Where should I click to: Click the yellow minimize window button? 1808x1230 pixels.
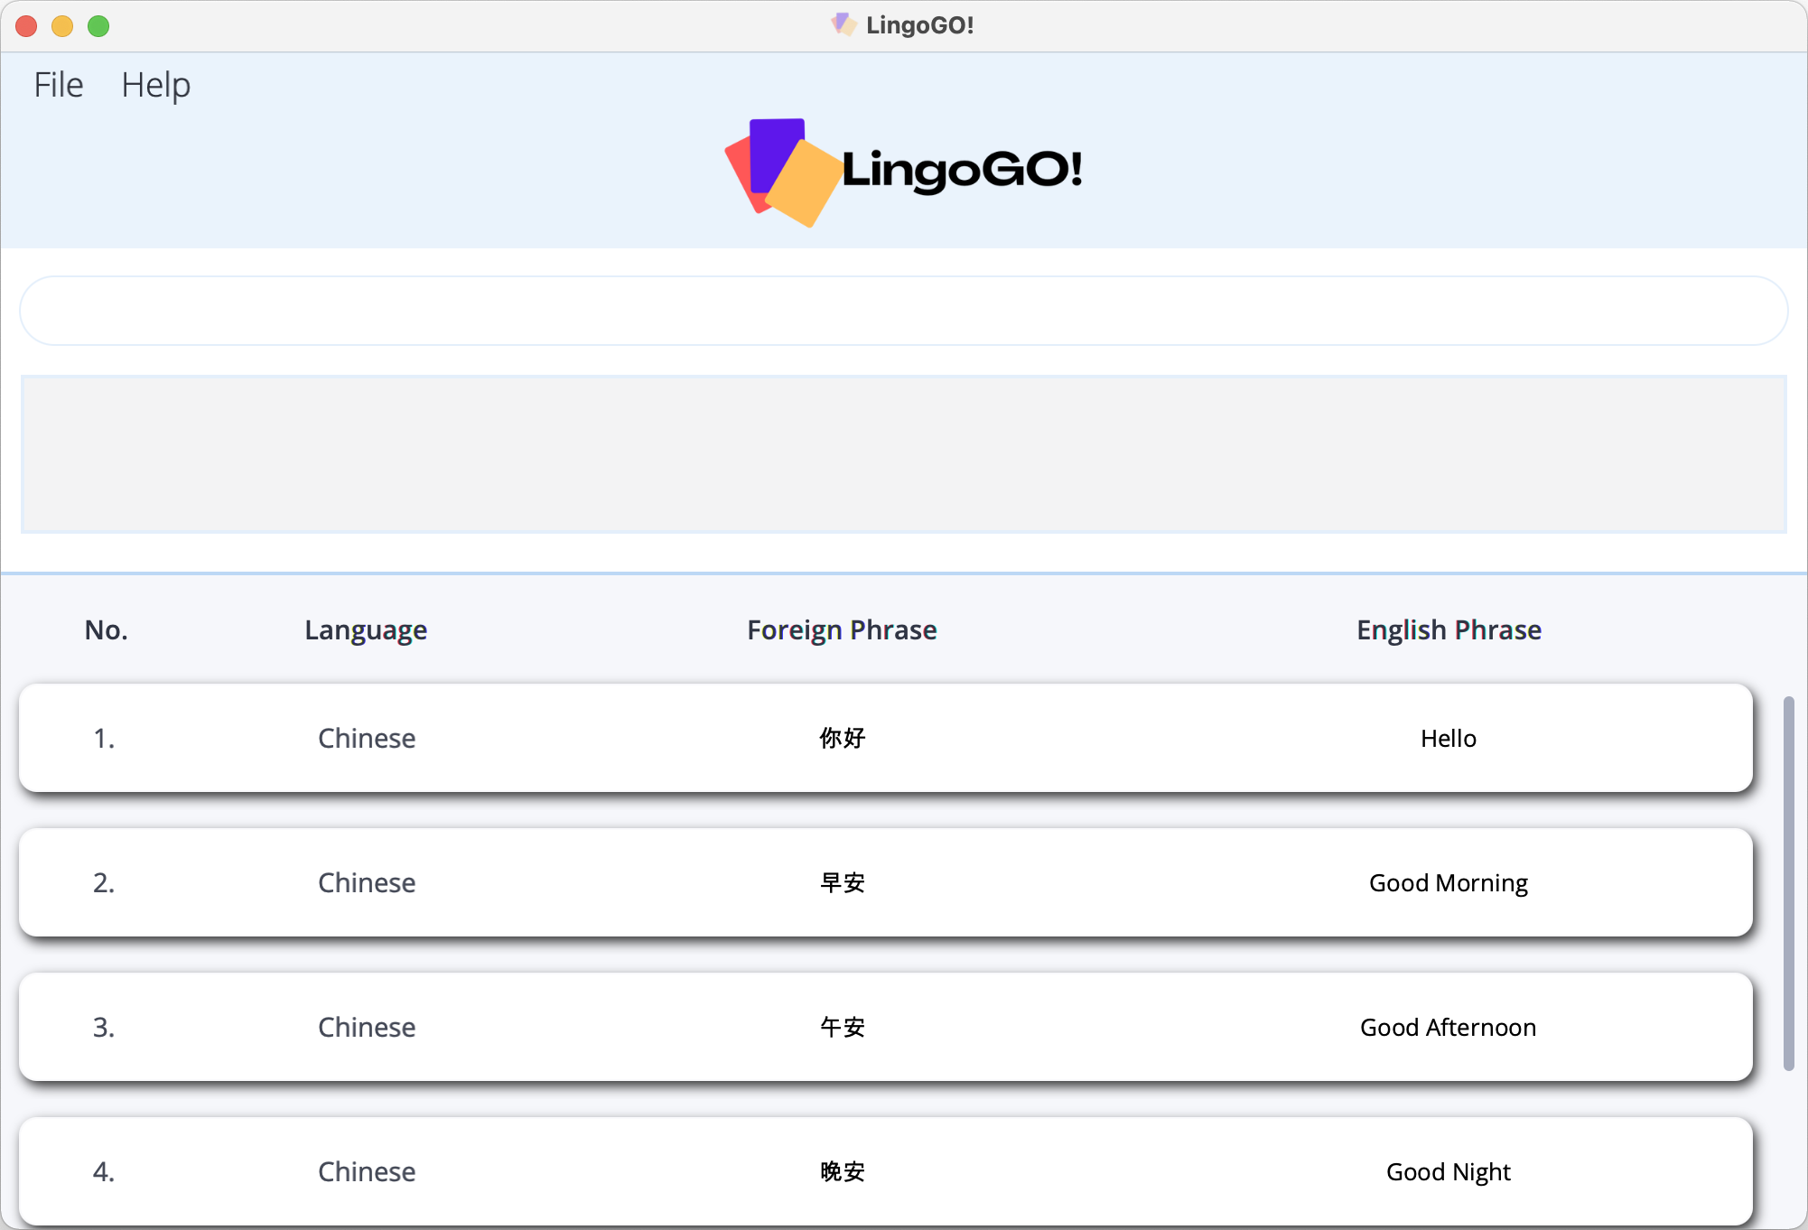point(62,26)
